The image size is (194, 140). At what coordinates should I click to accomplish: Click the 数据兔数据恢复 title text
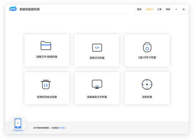pos(30,9)
